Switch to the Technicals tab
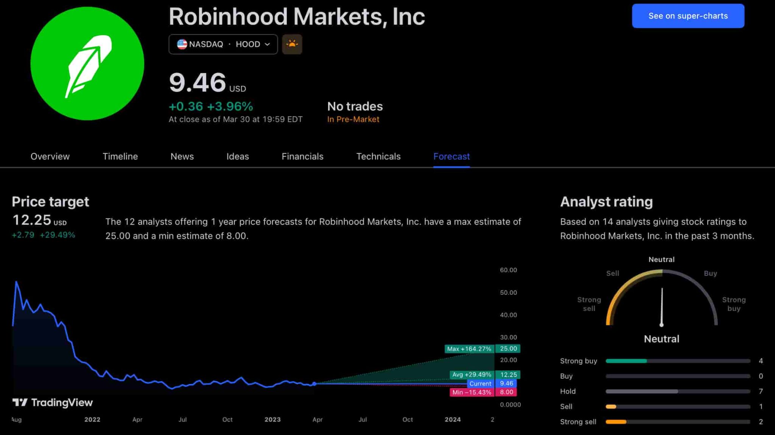Viewport: 775px width, 435px height. pos(378,156)
